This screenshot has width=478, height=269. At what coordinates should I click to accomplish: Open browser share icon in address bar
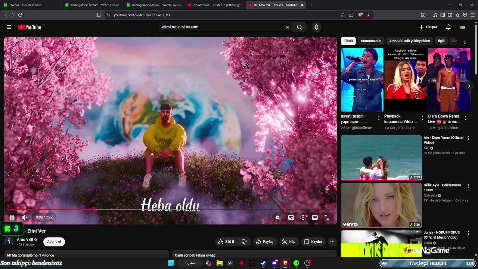351,15
